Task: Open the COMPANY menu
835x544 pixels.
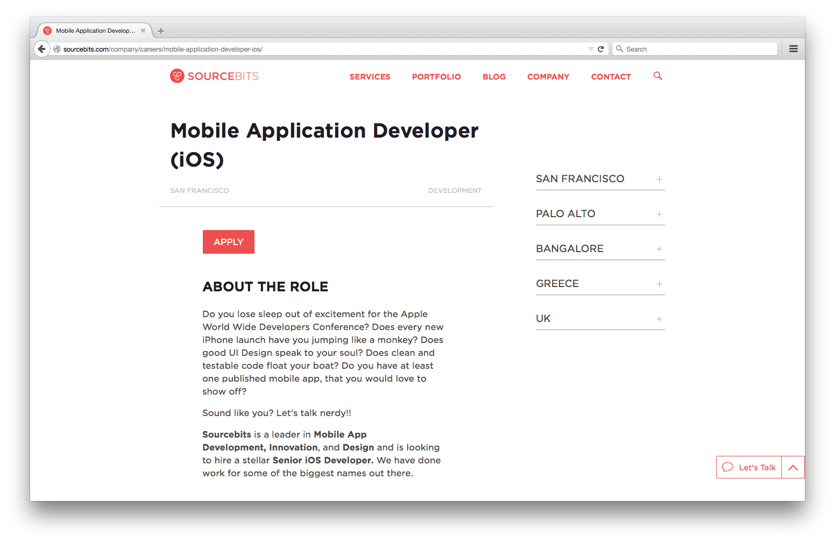Action: (548, 77)
